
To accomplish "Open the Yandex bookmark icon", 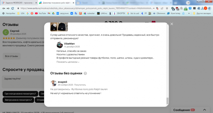I will [x=32, y=13].
